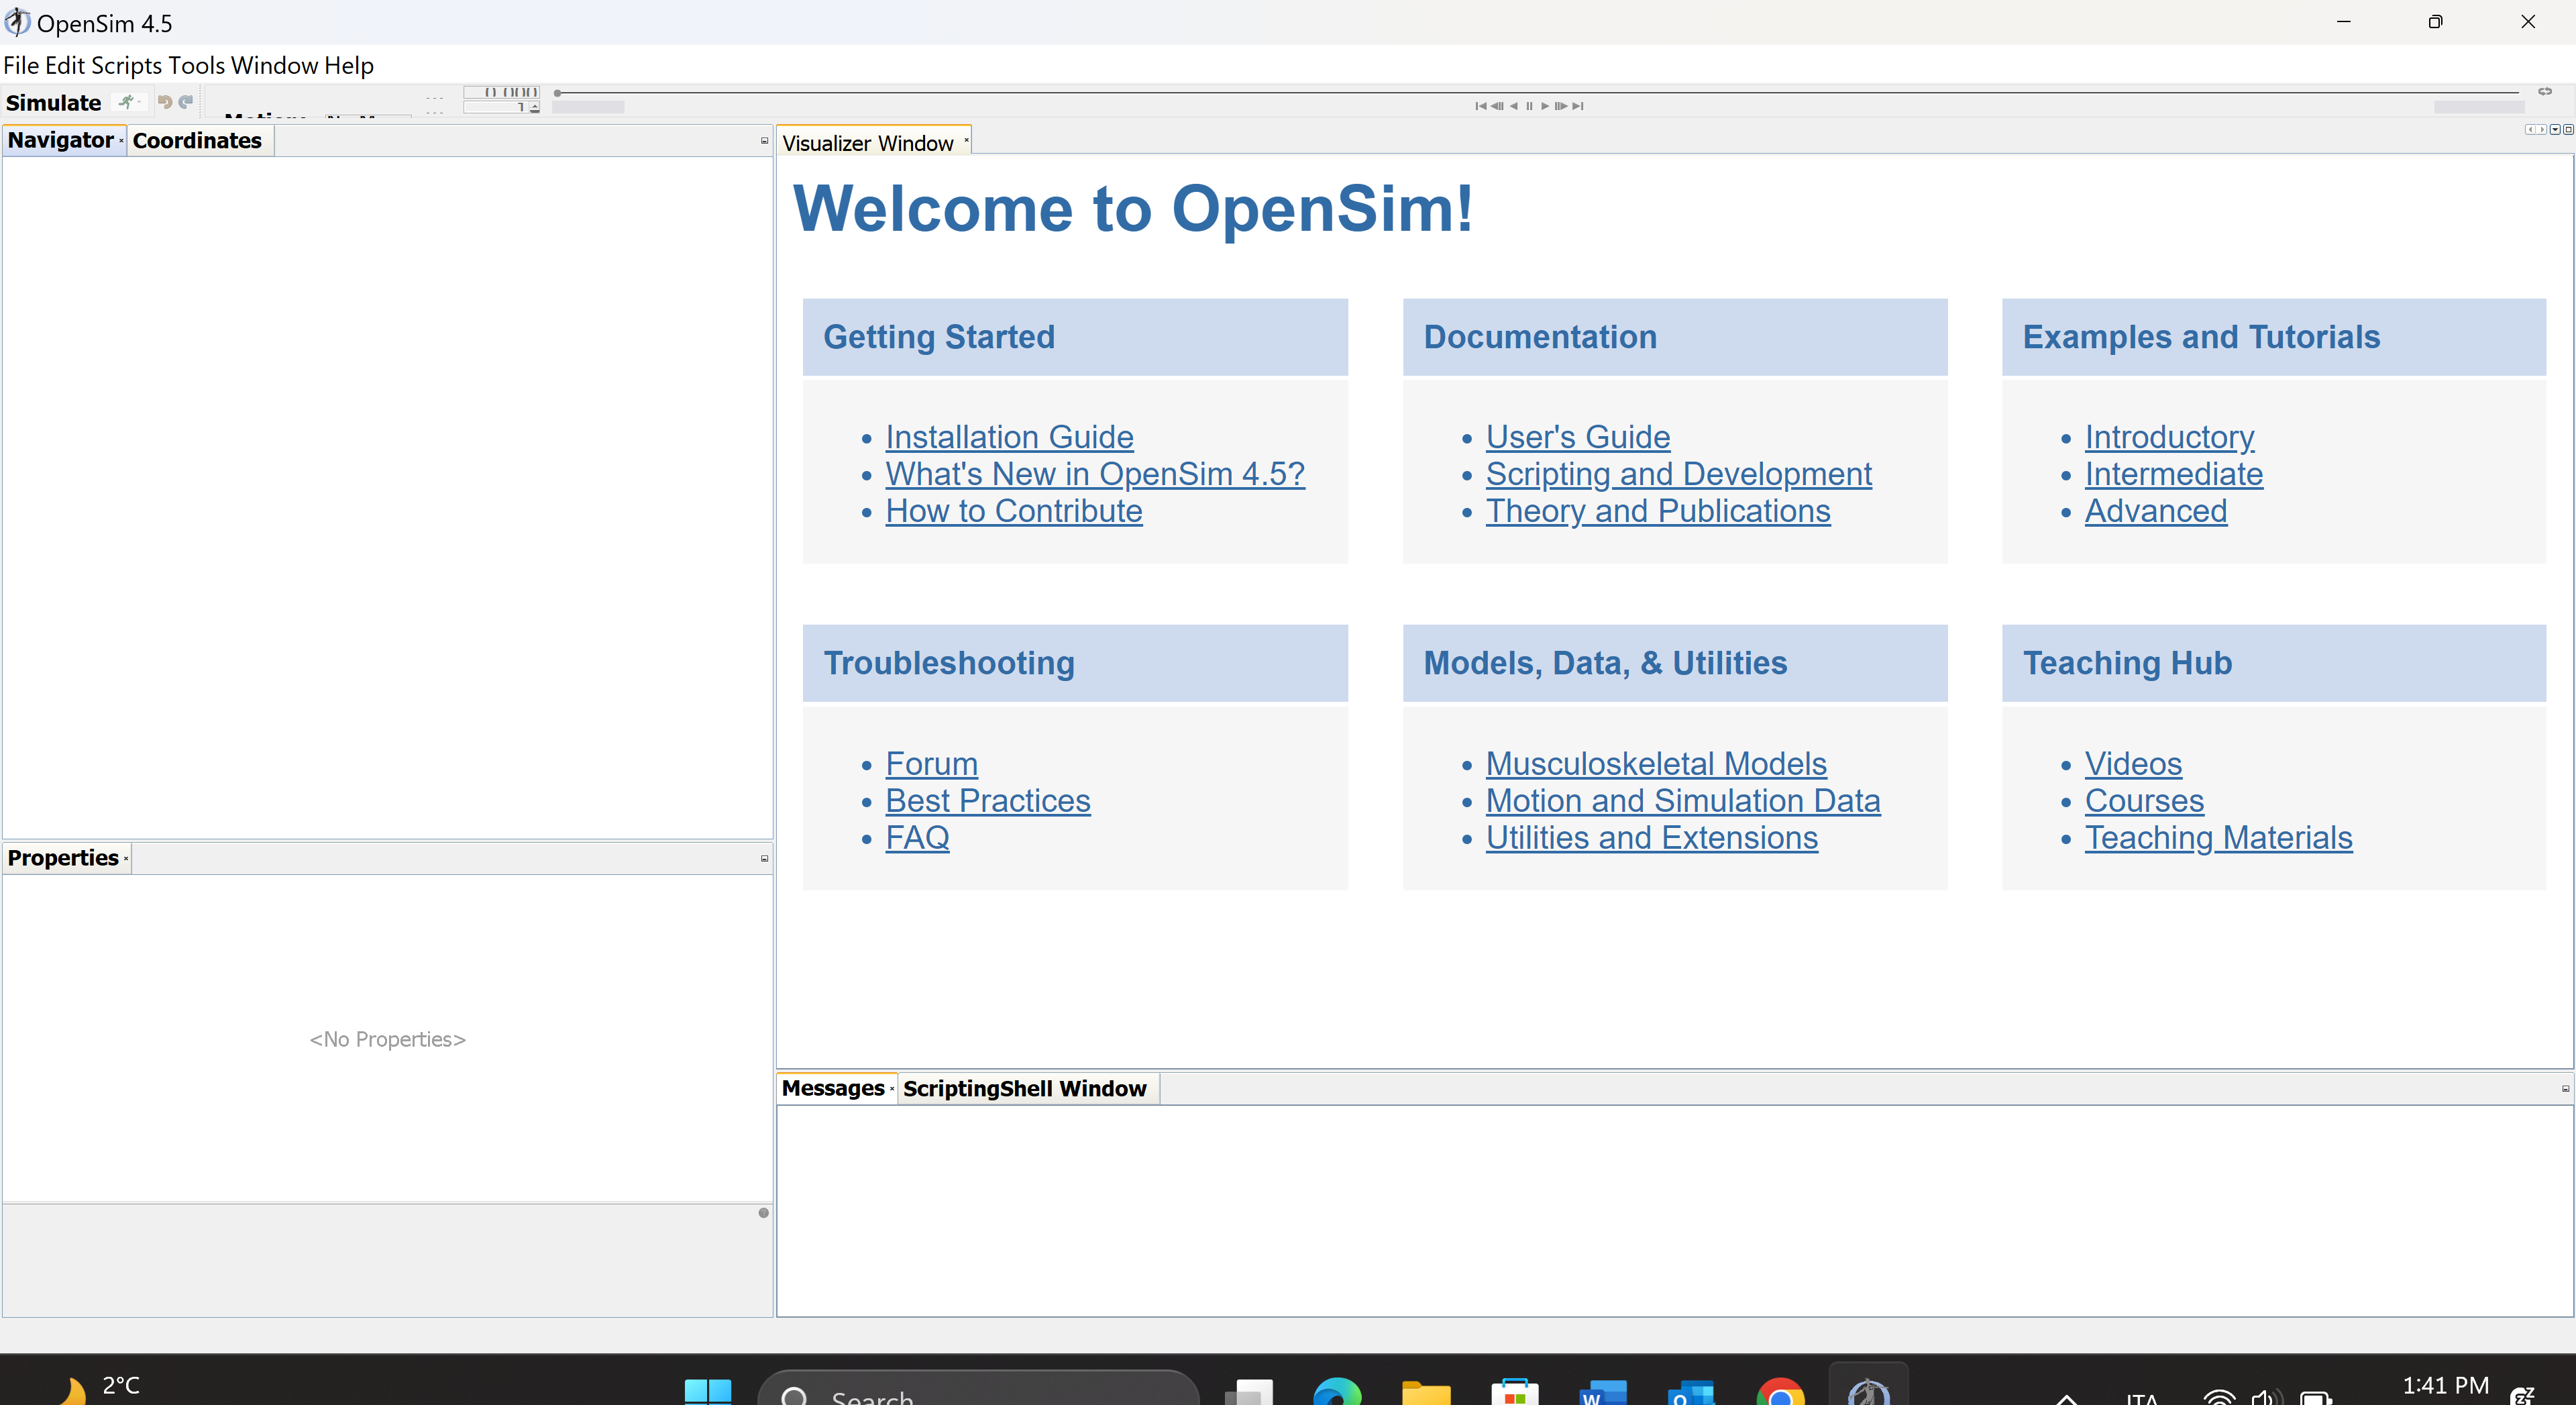Step one frame forward in motion playback
Image resolution: width=2576 pixels, height=1405 pixels.
click(1561, 106)
